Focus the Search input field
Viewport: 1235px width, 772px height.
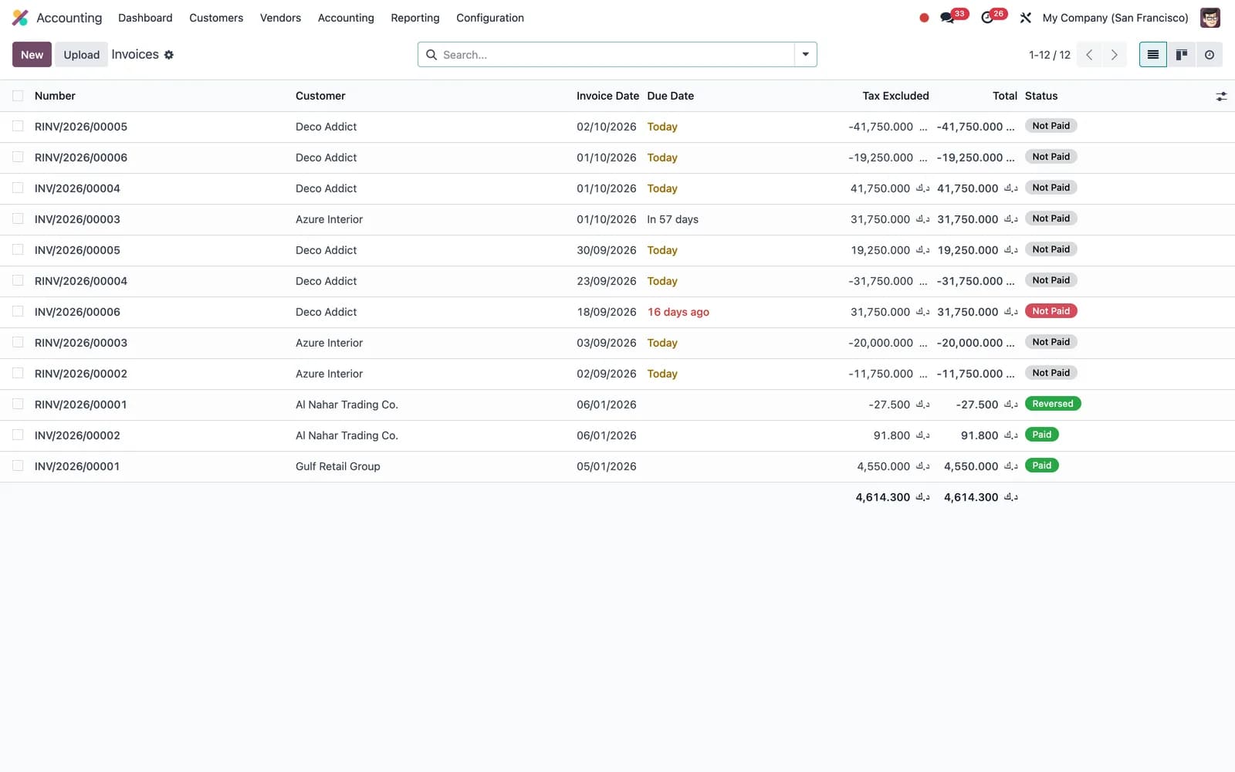(616, 55)
